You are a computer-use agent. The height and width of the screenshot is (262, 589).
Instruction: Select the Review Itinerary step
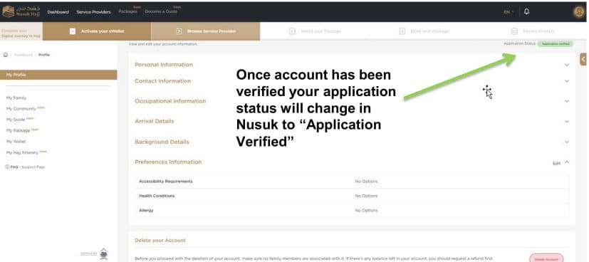click(533, 31)
